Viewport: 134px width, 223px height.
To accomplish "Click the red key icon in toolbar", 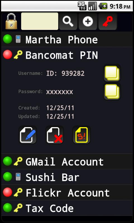I will click(x=107, y=21).
